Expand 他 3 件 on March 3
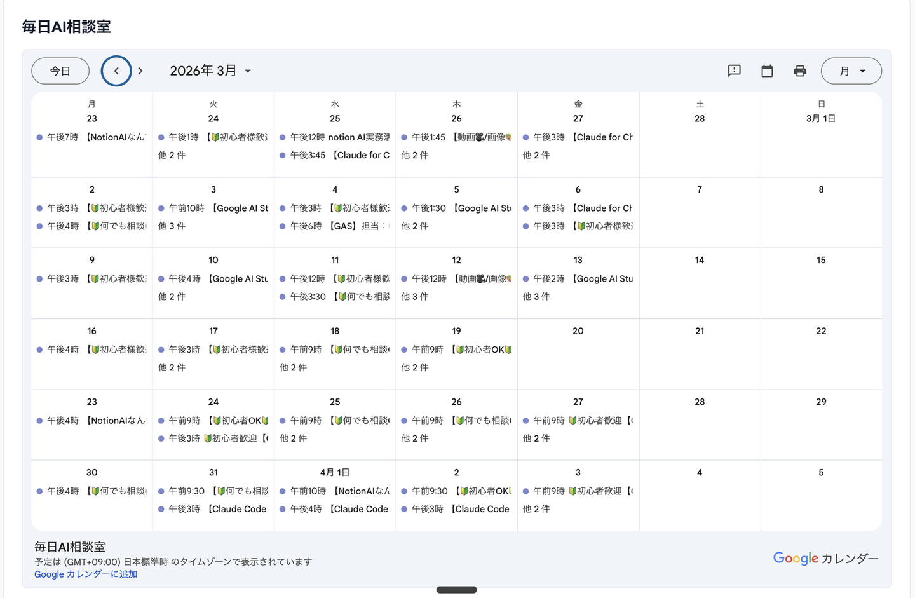The width and height of the screenshot is (915, 598). pyautogui.click(x=172, y=226)
